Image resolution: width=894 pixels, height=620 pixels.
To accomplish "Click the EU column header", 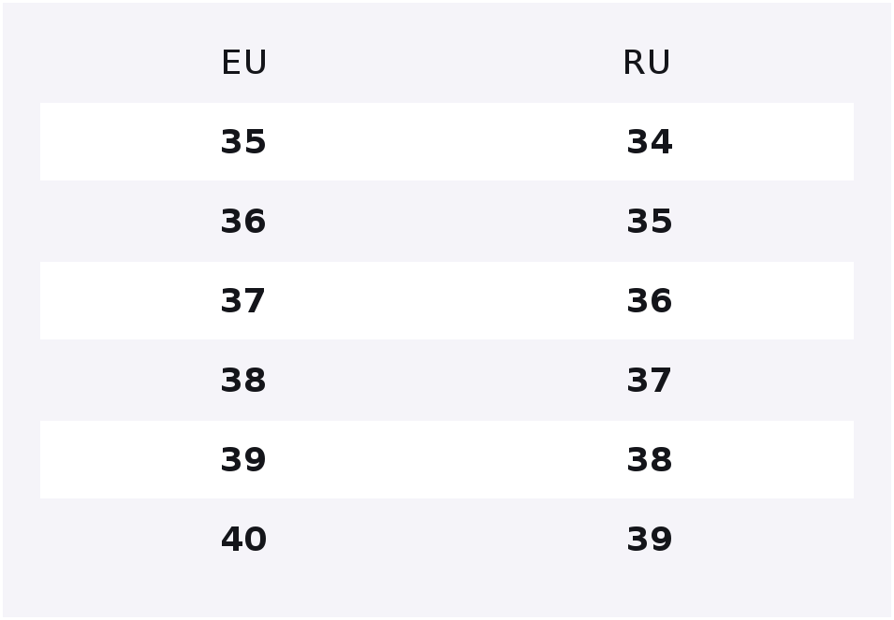I will coord(244,63).
